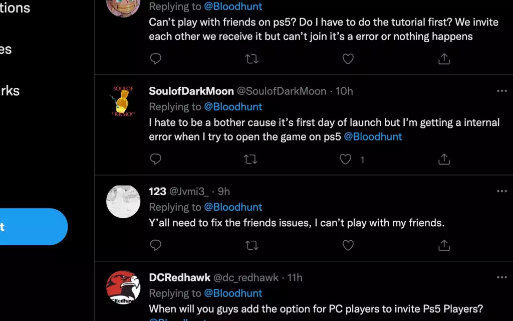Open more options menu on 123's tweet
The width and height of the screenshot is (513, 321).
pyautogui.click(x=501, y=191)
